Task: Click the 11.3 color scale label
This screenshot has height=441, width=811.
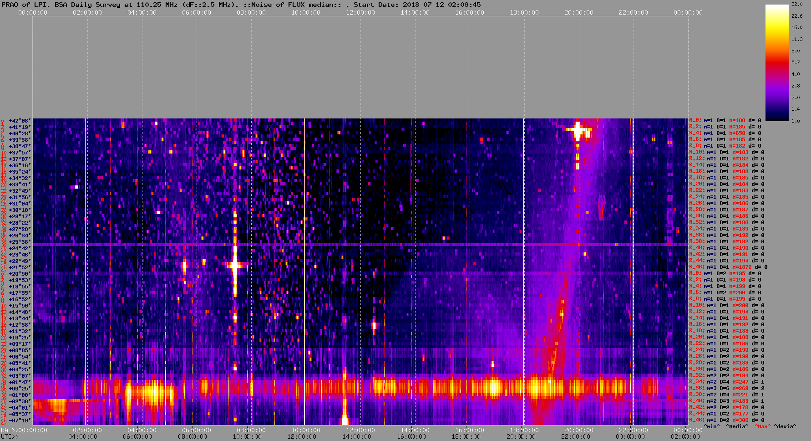Action: 797,39
